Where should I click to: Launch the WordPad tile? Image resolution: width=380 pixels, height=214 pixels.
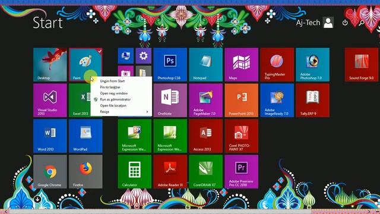click(x=85, y=136)
